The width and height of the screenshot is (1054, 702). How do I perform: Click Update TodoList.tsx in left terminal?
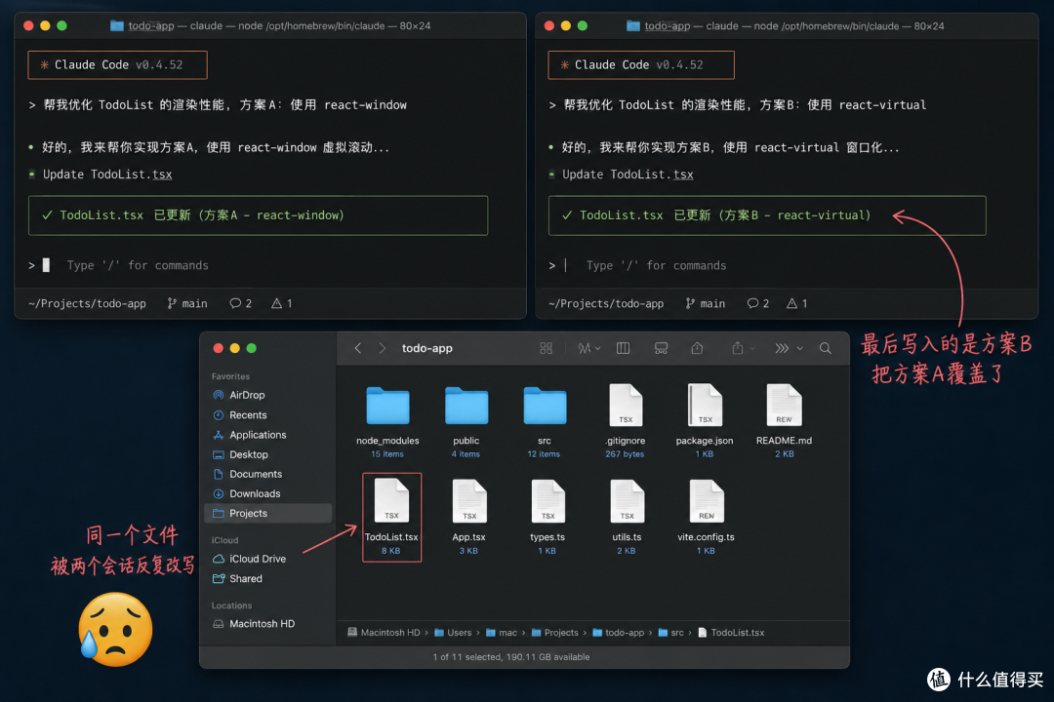107,175
